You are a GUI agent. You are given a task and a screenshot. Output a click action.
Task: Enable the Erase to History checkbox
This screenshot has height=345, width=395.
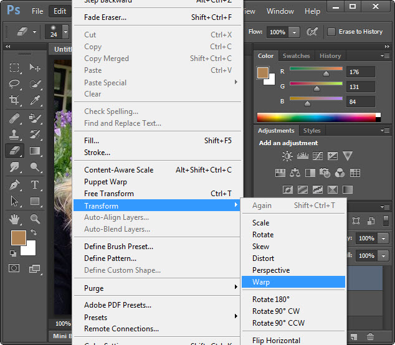click(331, 31)
